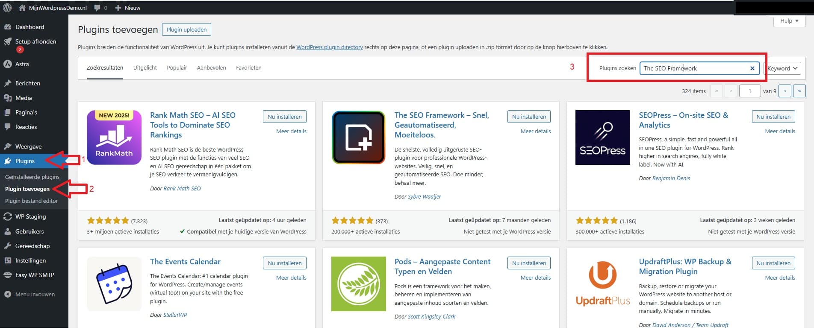
Task: Open Meer details for The Events Calendar
Action: pyautogui.click(x=291, y=277)
